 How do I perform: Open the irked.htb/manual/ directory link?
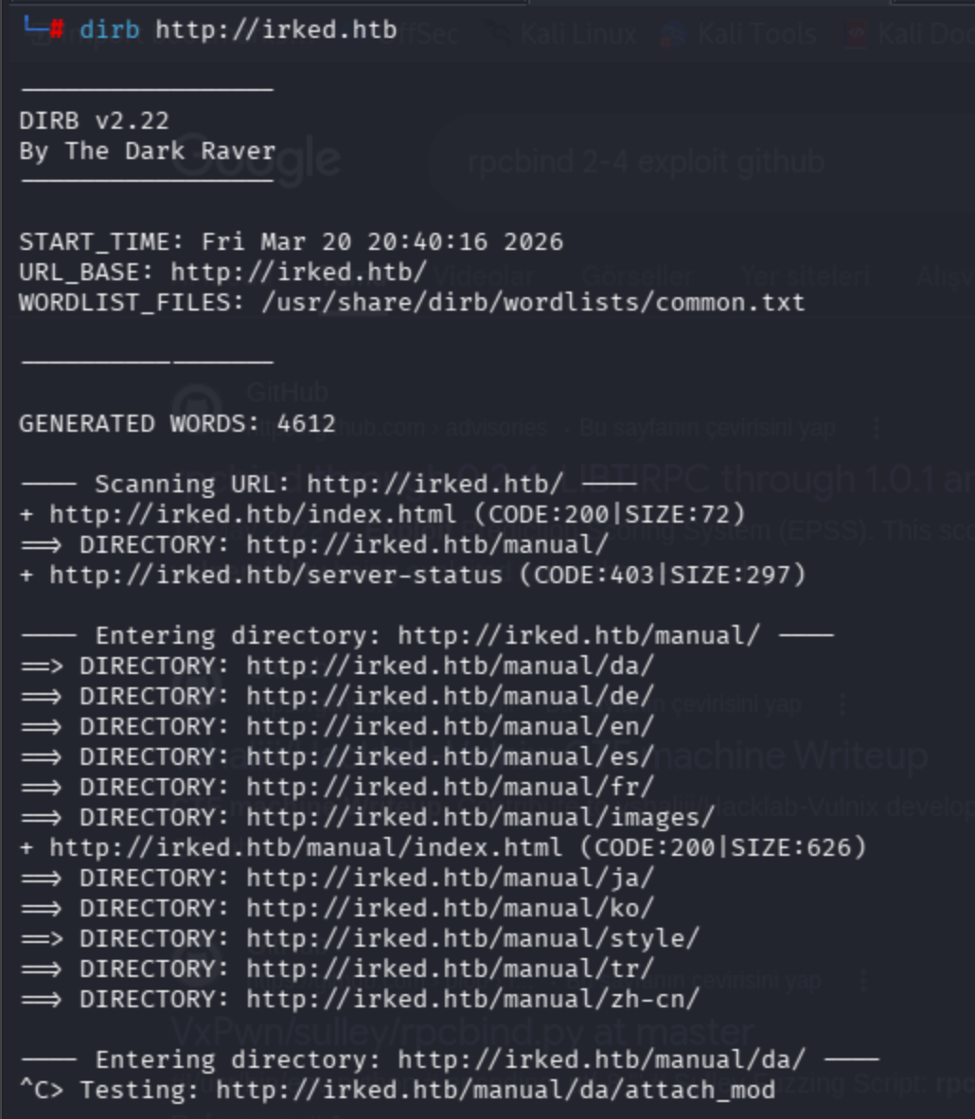coord(427,544)
